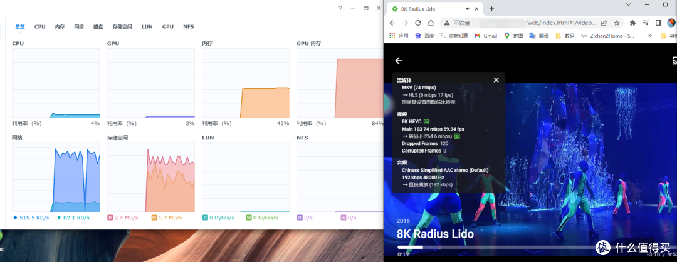
Task: Go to the browser home page
Action: pos(431,23)
